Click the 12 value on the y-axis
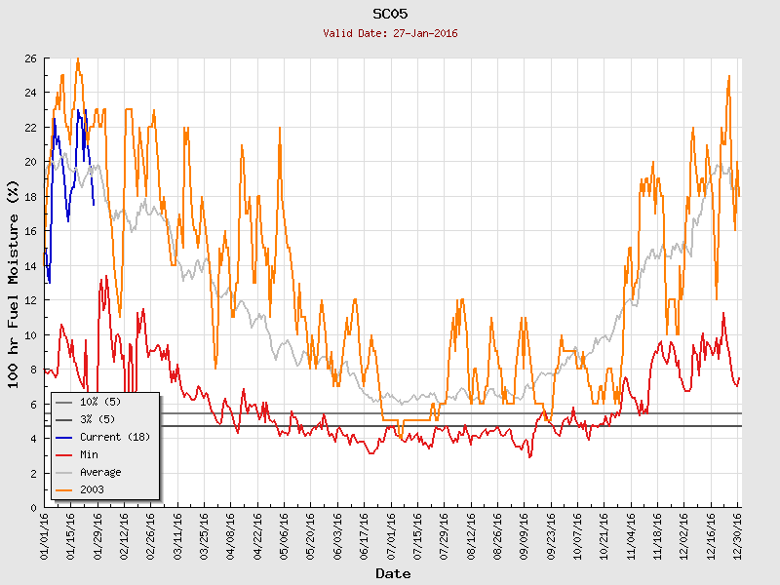This screenshot has height=585, width=780. 30,300
